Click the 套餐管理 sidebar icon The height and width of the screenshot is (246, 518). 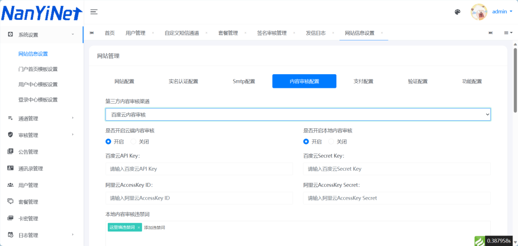(x=10, y=202)
